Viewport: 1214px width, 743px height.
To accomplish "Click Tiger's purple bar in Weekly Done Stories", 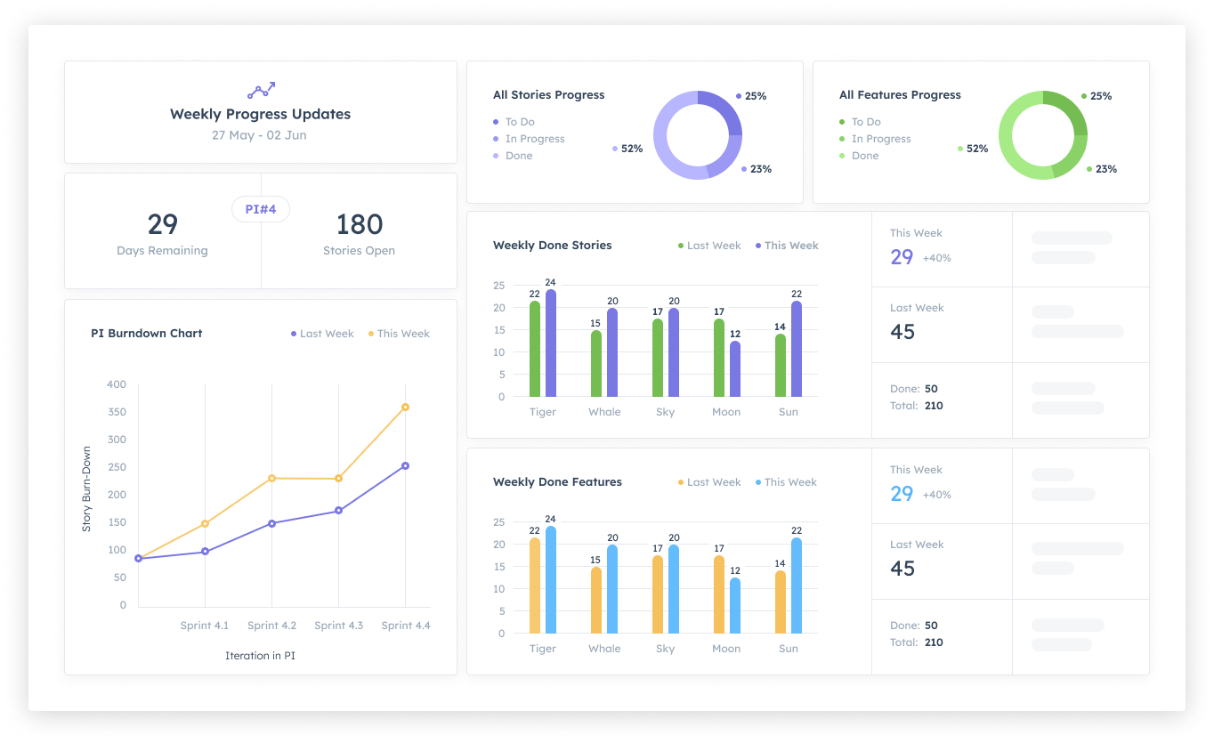I will (x=551, y=343).
